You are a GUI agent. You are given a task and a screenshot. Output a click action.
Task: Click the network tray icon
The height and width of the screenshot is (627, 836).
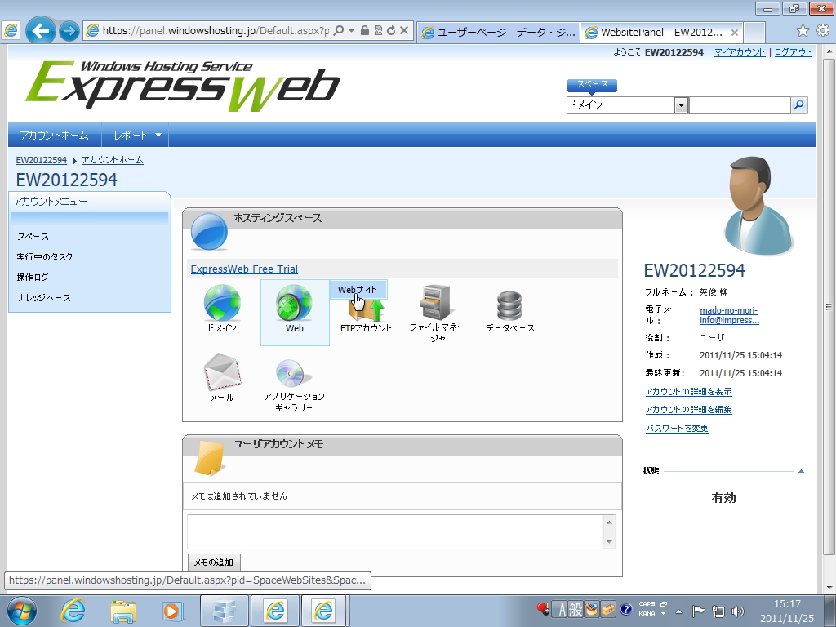pos(718,611)
